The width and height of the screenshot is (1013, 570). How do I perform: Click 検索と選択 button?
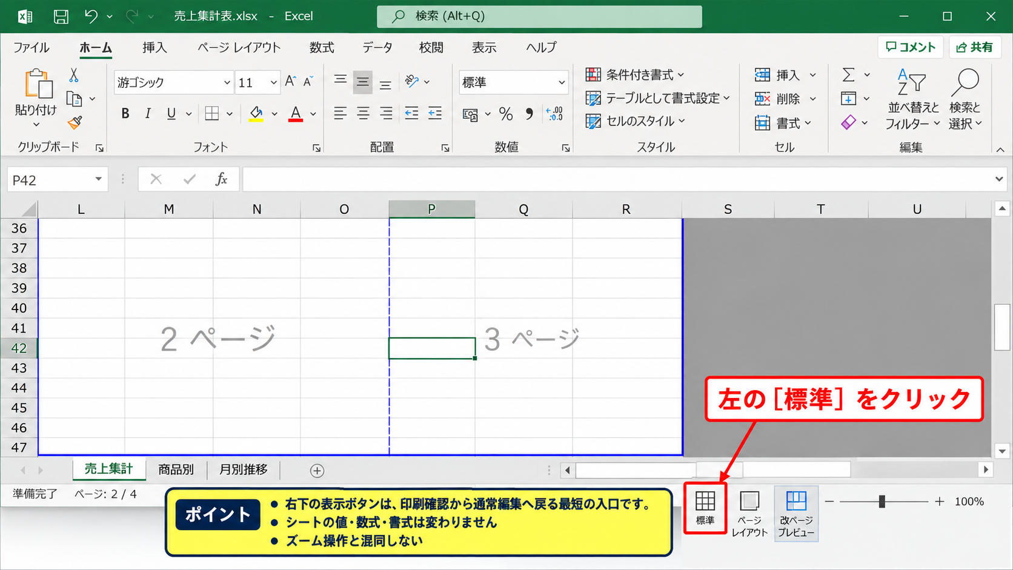[x=965, y=99]
